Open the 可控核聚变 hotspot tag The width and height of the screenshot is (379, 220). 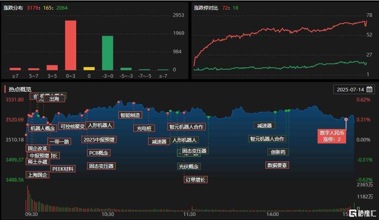coord(72,126)
